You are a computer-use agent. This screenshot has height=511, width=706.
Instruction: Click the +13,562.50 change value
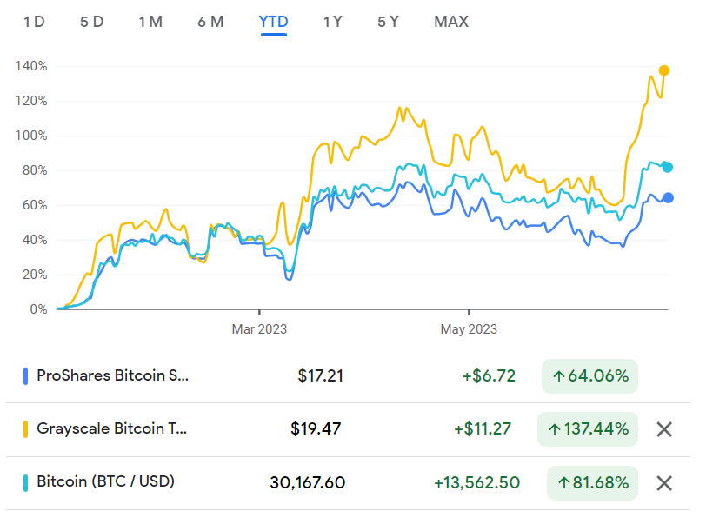click(x=476, y=483)
